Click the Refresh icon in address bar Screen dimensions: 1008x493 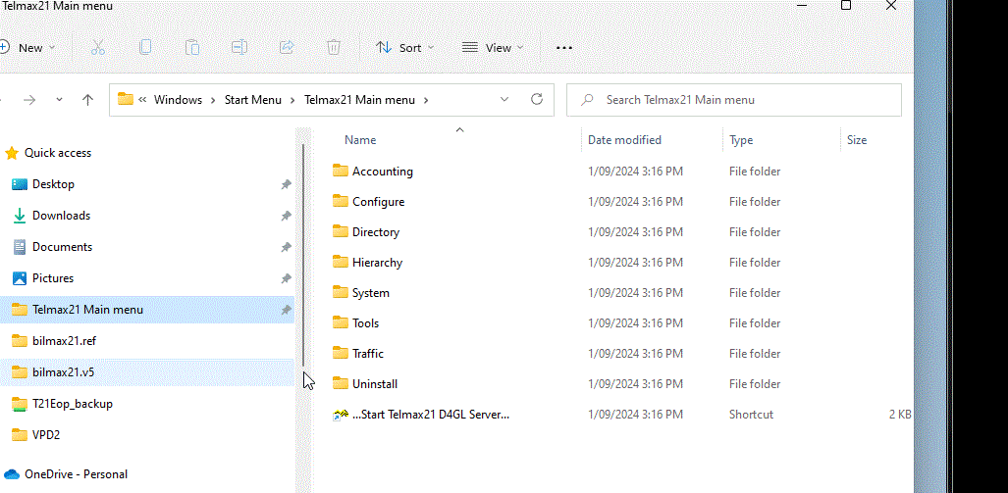pyautogui.click(x=537, y=100)
